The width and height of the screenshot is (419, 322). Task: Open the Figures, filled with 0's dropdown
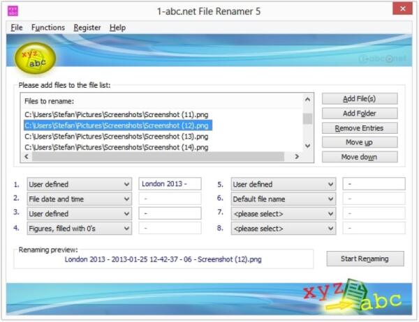(78, 228)
